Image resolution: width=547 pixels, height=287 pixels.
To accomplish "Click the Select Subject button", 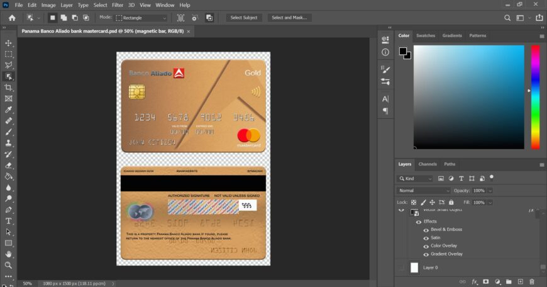I will [x=243, y=18].
